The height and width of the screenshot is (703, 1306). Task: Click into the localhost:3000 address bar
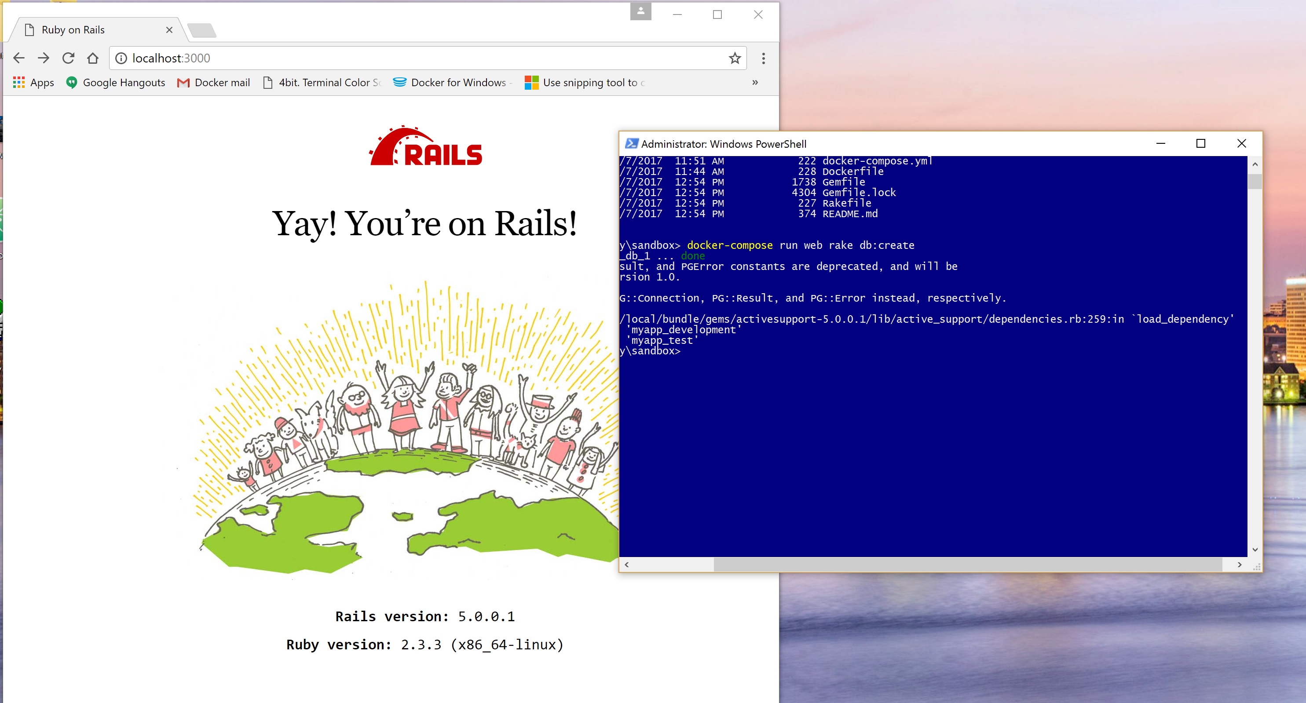point(406,58)
